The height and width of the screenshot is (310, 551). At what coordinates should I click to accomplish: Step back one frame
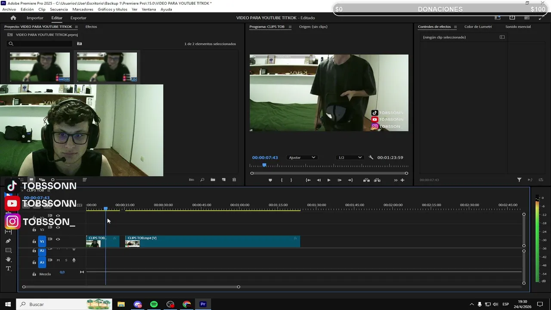[319, 180]
